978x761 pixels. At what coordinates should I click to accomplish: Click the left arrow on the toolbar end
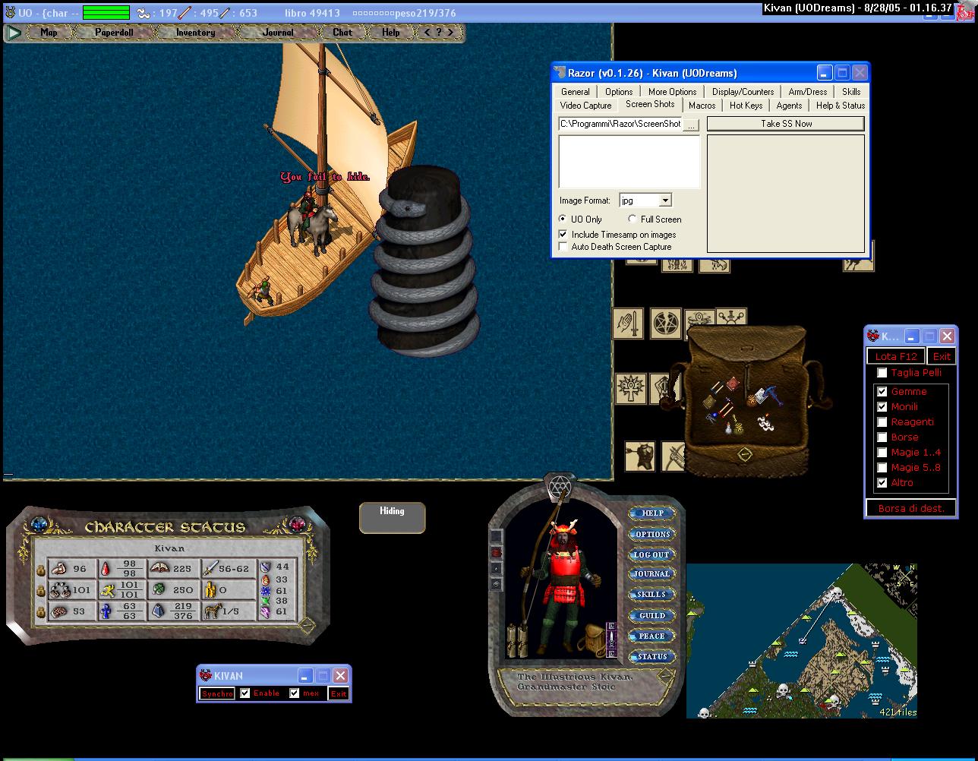(x=428, y=33)
